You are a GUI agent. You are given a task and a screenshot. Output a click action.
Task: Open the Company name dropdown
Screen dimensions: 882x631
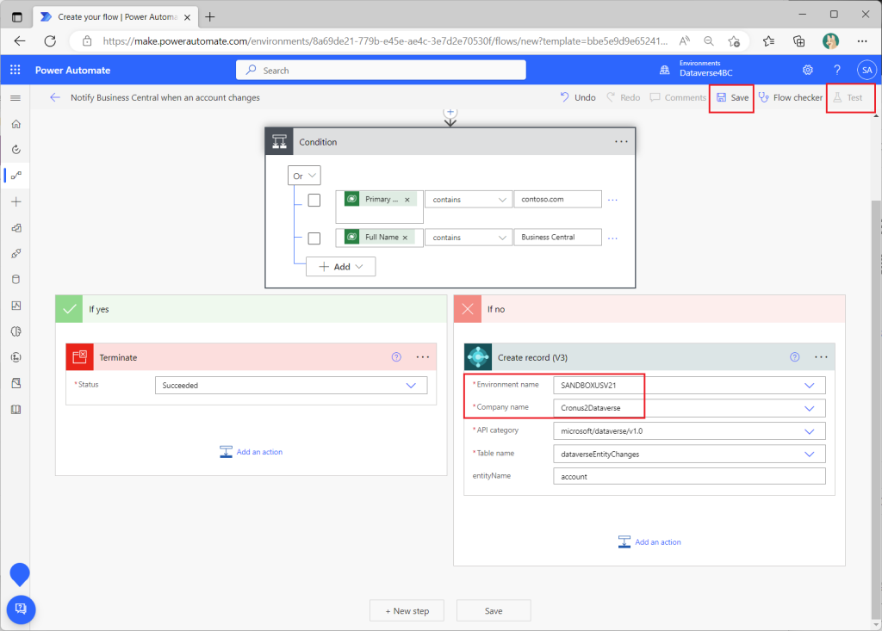point(689,408)
